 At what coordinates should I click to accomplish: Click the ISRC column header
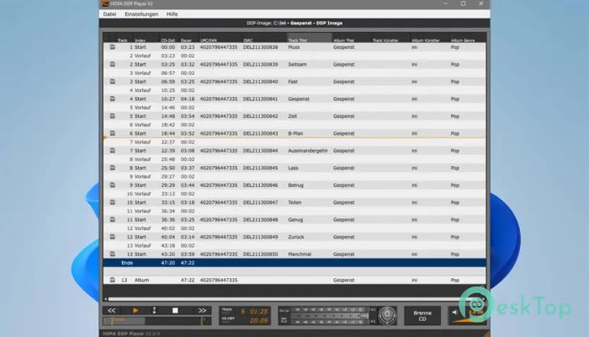(x=248, y=40)
